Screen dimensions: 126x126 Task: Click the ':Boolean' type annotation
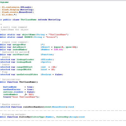46,75
